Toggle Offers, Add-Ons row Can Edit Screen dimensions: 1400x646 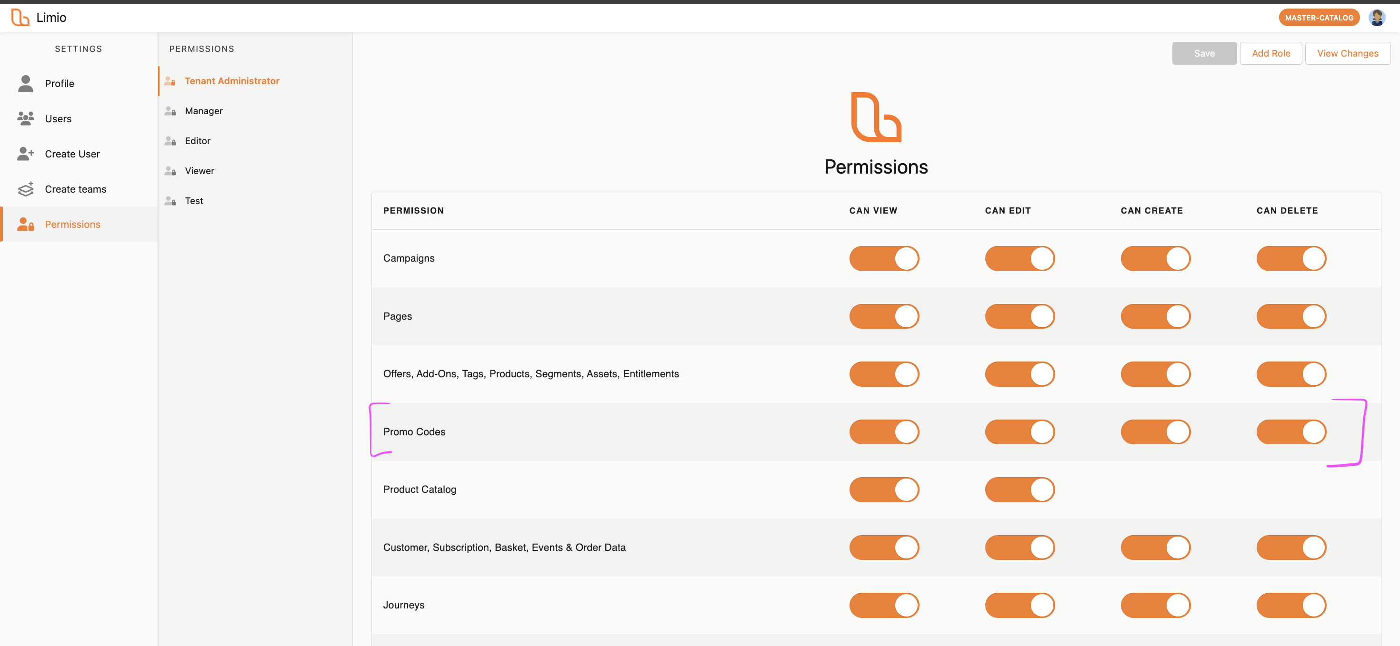(1020, 374)
